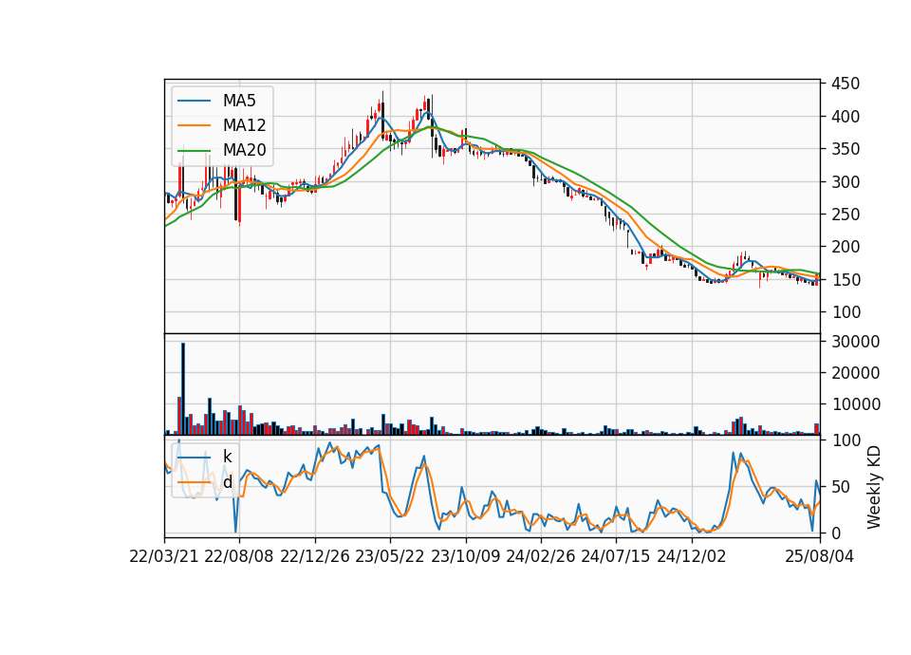Click the 10000 volume axis label

(x=855, y=404)
